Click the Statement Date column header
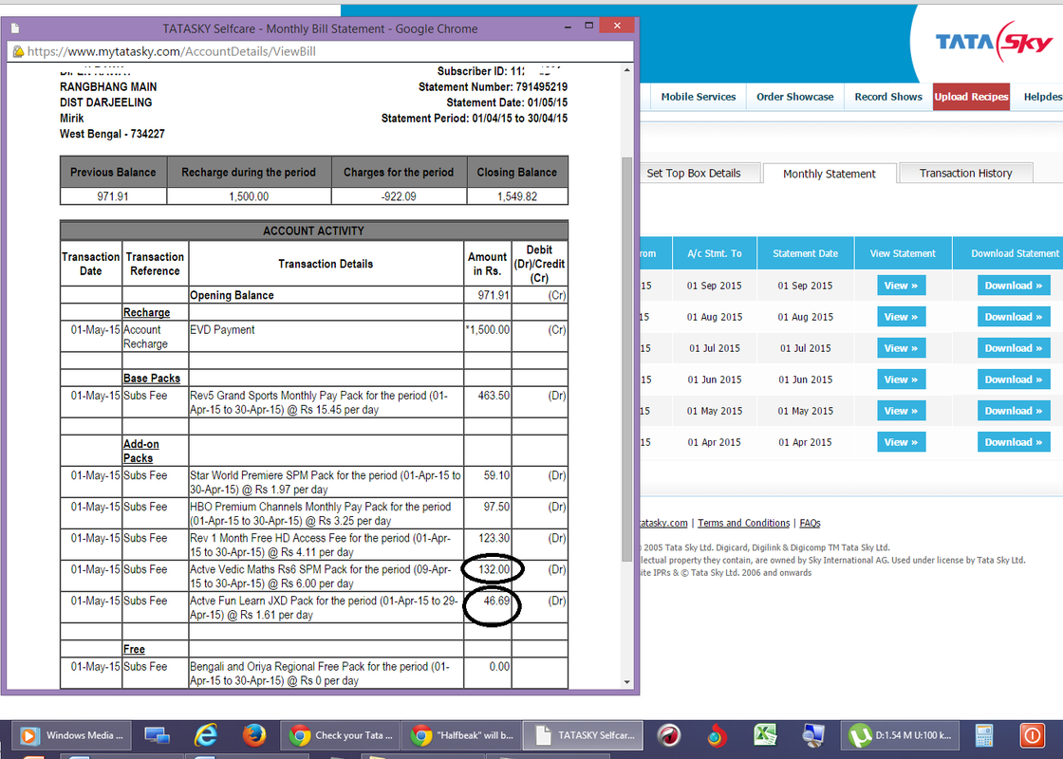Image resolution: width=1063 pixels, height=759 pixels. [x=806, y=253]
